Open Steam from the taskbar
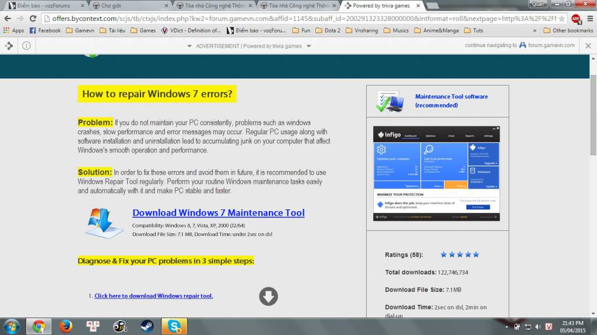This screenshot has height=335, width=597. (x=147, y=326)
